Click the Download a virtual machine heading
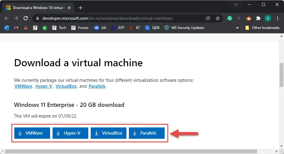Image resolution: width=284 pixels, height=154 pixels. coord(78,63)
